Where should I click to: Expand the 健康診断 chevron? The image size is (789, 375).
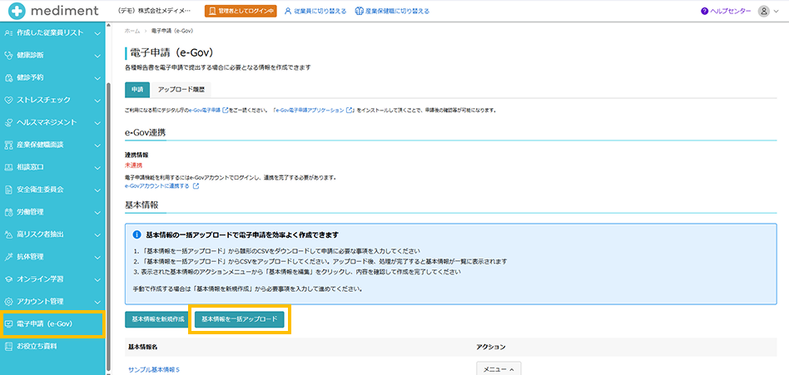click(97, 56)
